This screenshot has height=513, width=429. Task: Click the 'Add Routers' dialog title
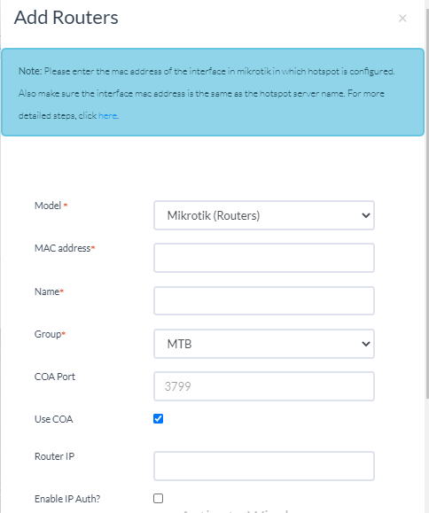[x=66, y=18]
